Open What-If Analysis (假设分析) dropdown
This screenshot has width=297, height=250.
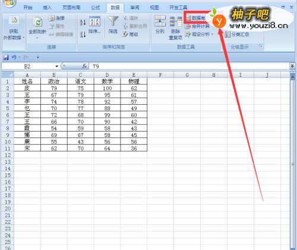coord(199,35)
